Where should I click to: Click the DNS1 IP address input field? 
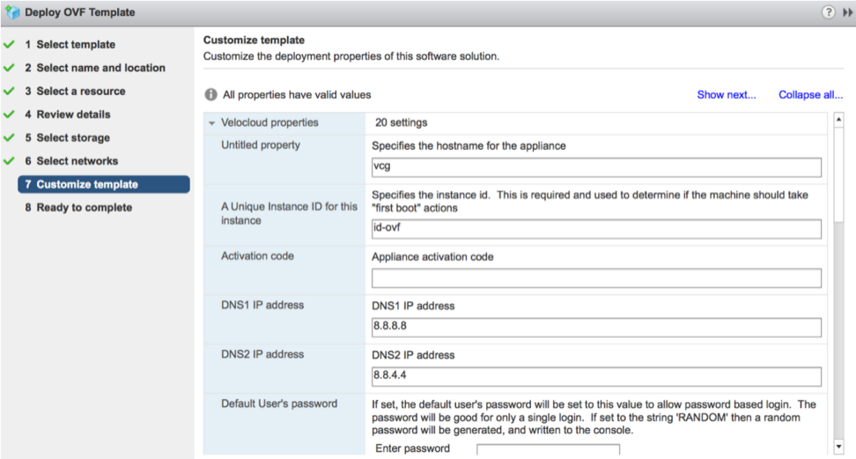(x=596, y=328)
